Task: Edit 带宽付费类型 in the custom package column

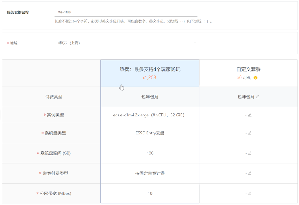Action: tap(250, 173)
